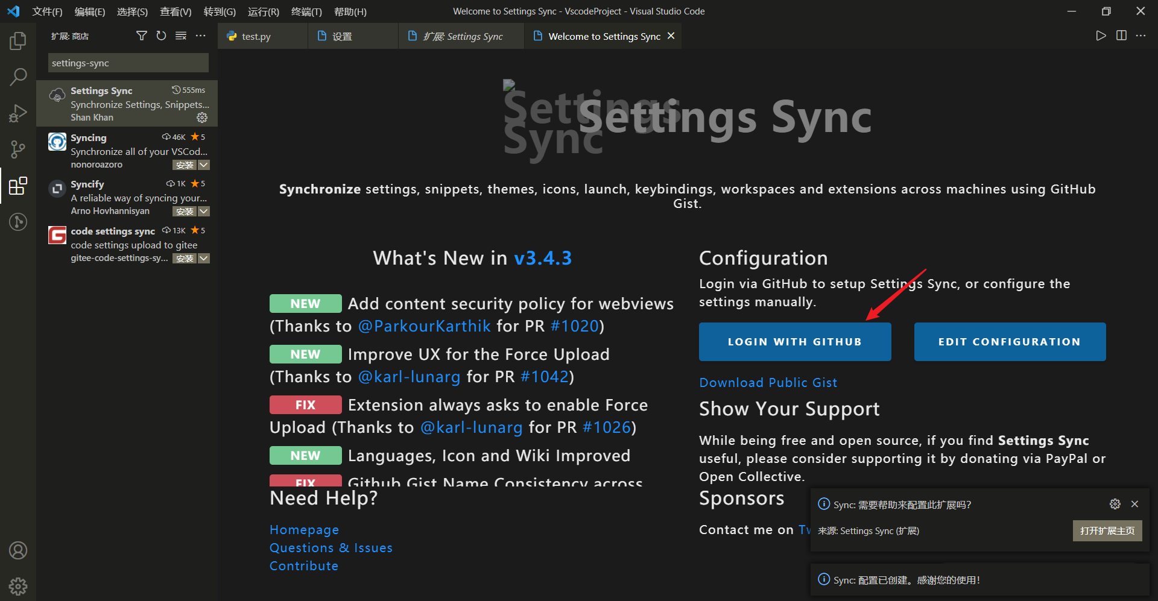Open extensions panel more actions menu

(201, 36)
